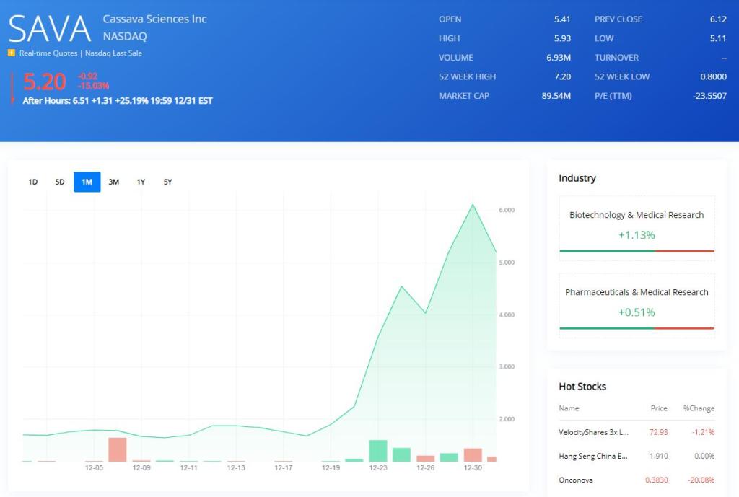
Task: Click the chart peak above 6.000
Action: pos(473,204)
